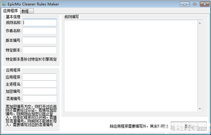Viewport: 211px width, 135px height.
Task: Click the 主进程名 input box
Action: (39, 84)
